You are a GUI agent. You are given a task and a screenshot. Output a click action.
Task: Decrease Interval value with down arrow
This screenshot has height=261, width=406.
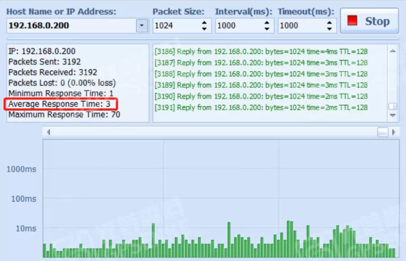coord(267,29)
